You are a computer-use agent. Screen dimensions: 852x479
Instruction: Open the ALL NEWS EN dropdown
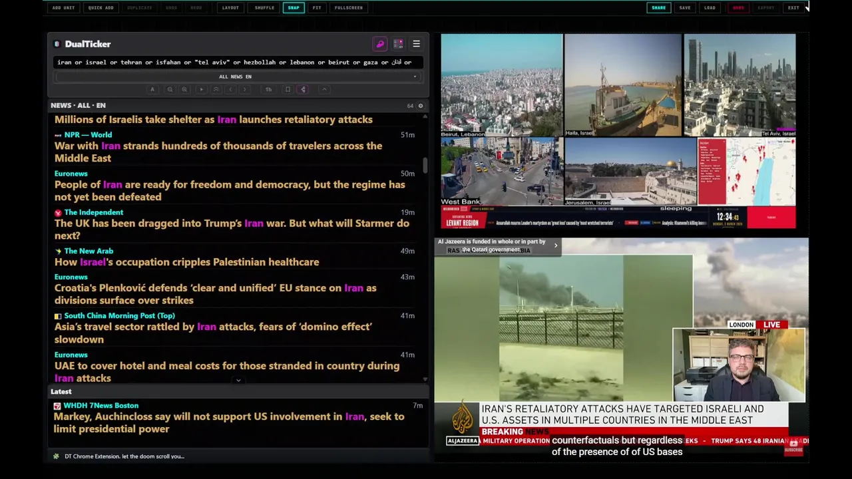(x=237, y=77)
